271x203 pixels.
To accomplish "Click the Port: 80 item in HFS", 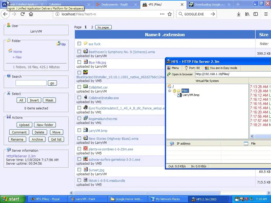I will pyautogui.click(x=192, y=68).
